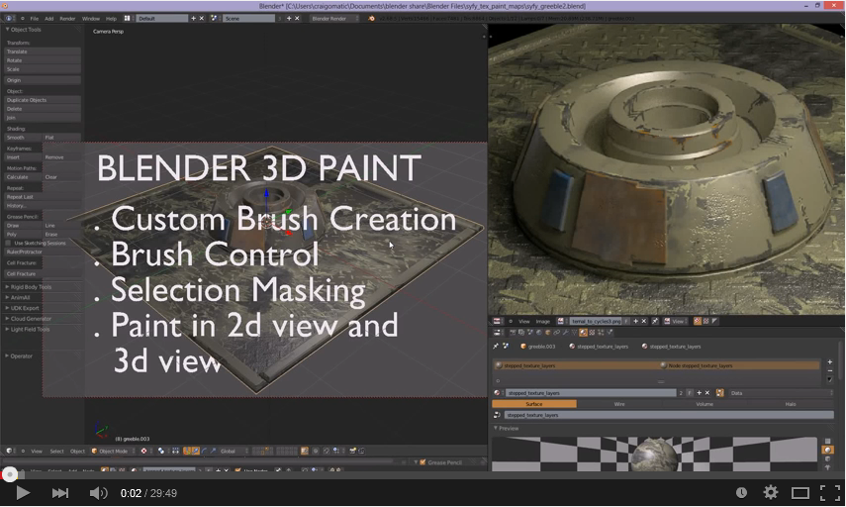The width and height of the screenshot is (846, 507).
Task: Select the scale manipulator icon
Action: (x=213, y=451)
